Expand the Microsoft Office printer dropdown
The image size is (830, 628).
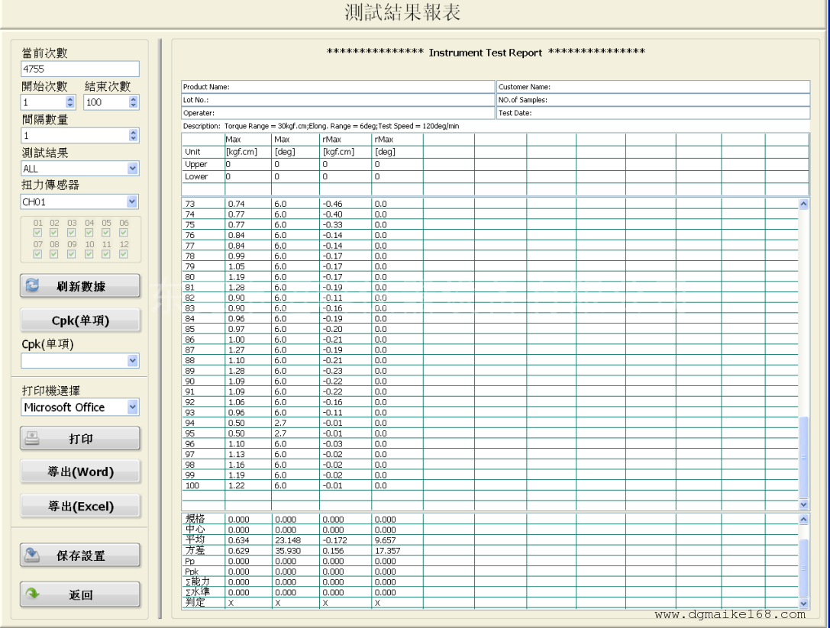tap(133, 407)
